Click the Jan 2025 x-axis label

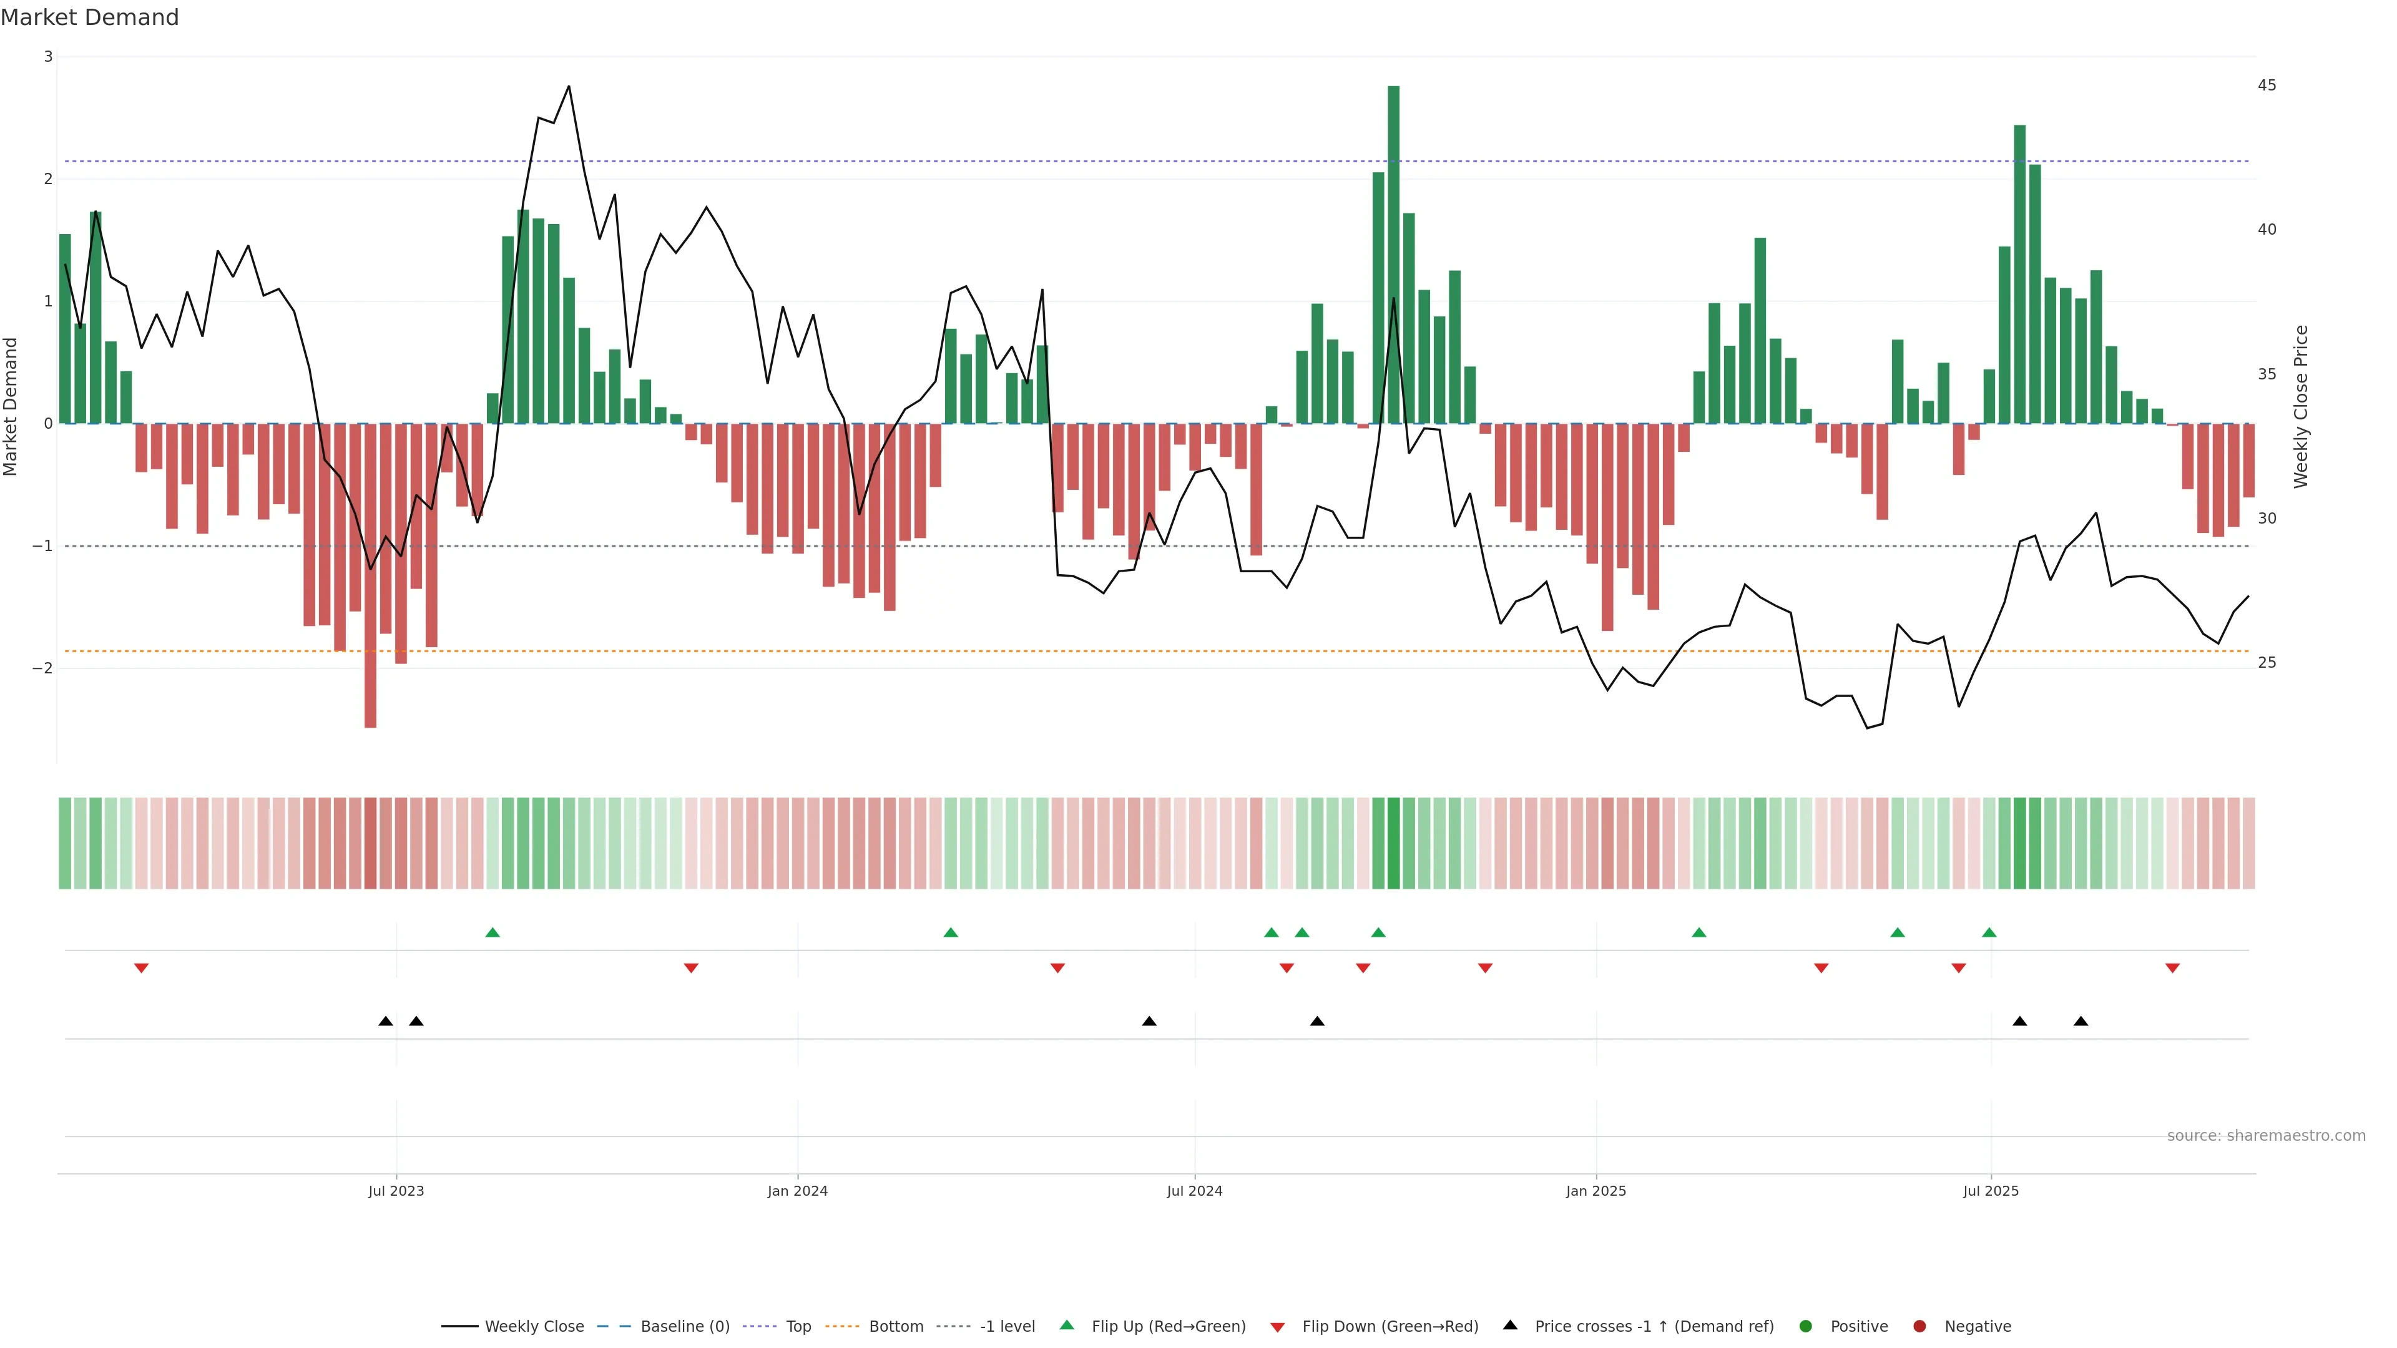pos(1596,1191)
